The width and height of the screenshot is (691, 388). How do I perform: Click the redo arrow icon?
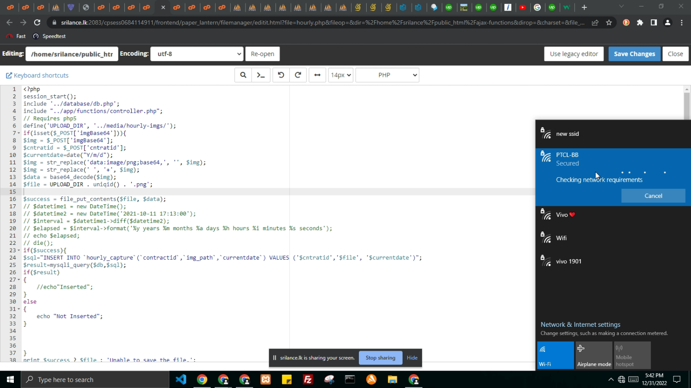[x=298, y=75]
